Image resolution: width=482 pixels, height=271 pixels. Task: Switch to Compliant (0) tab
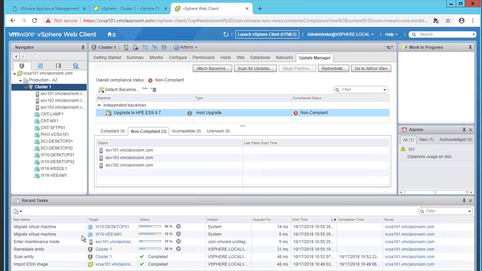(113, 131)
